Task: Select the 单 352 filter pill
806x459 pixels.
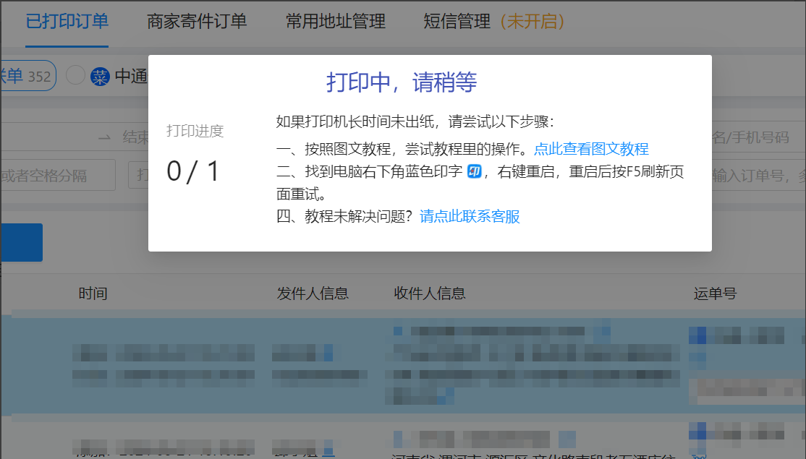Action: click(27, 76)
